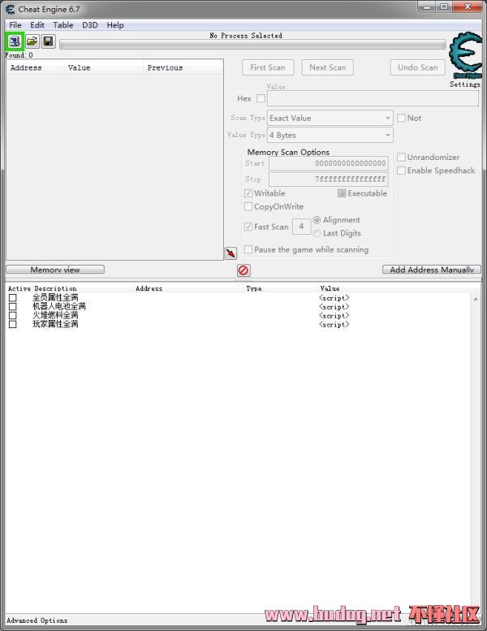This screenshot has height=631, width=487.
Task: Open the Scan Type Exact Value dropdown
Action: point(330,118)
